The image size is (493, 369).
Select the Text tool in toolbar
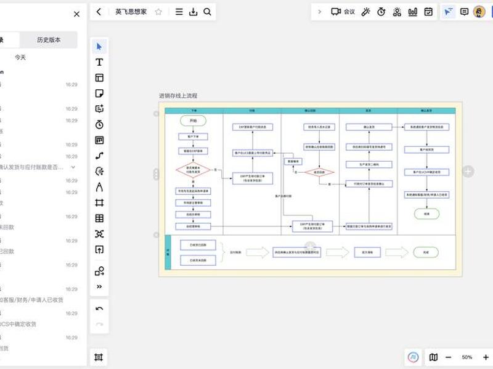tap(99, 62)
